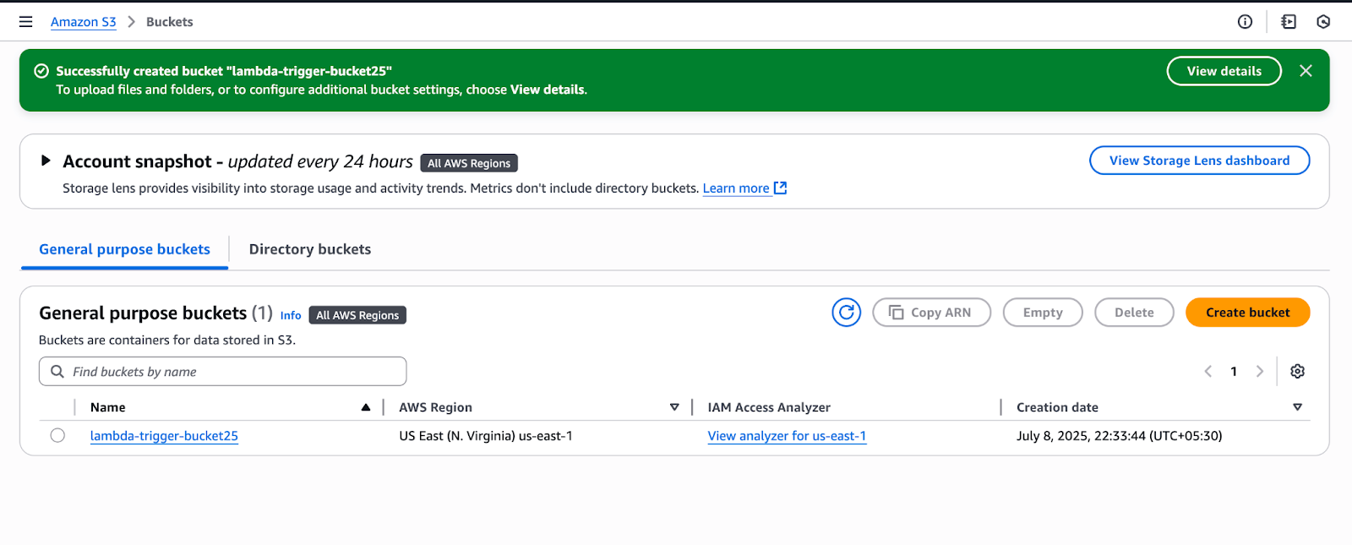Click View details button in banner
Image resolution: width=1352 pixels, height=545 pixels.
(x=1224, y=71)
